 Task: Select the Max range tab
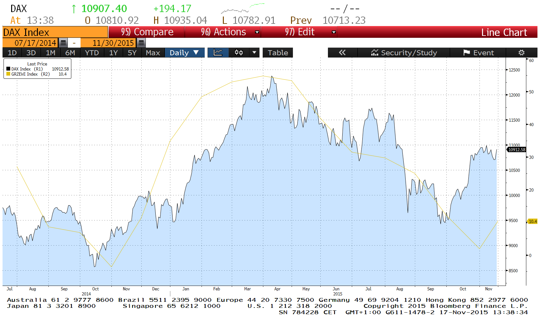click(x=153, y=53)
